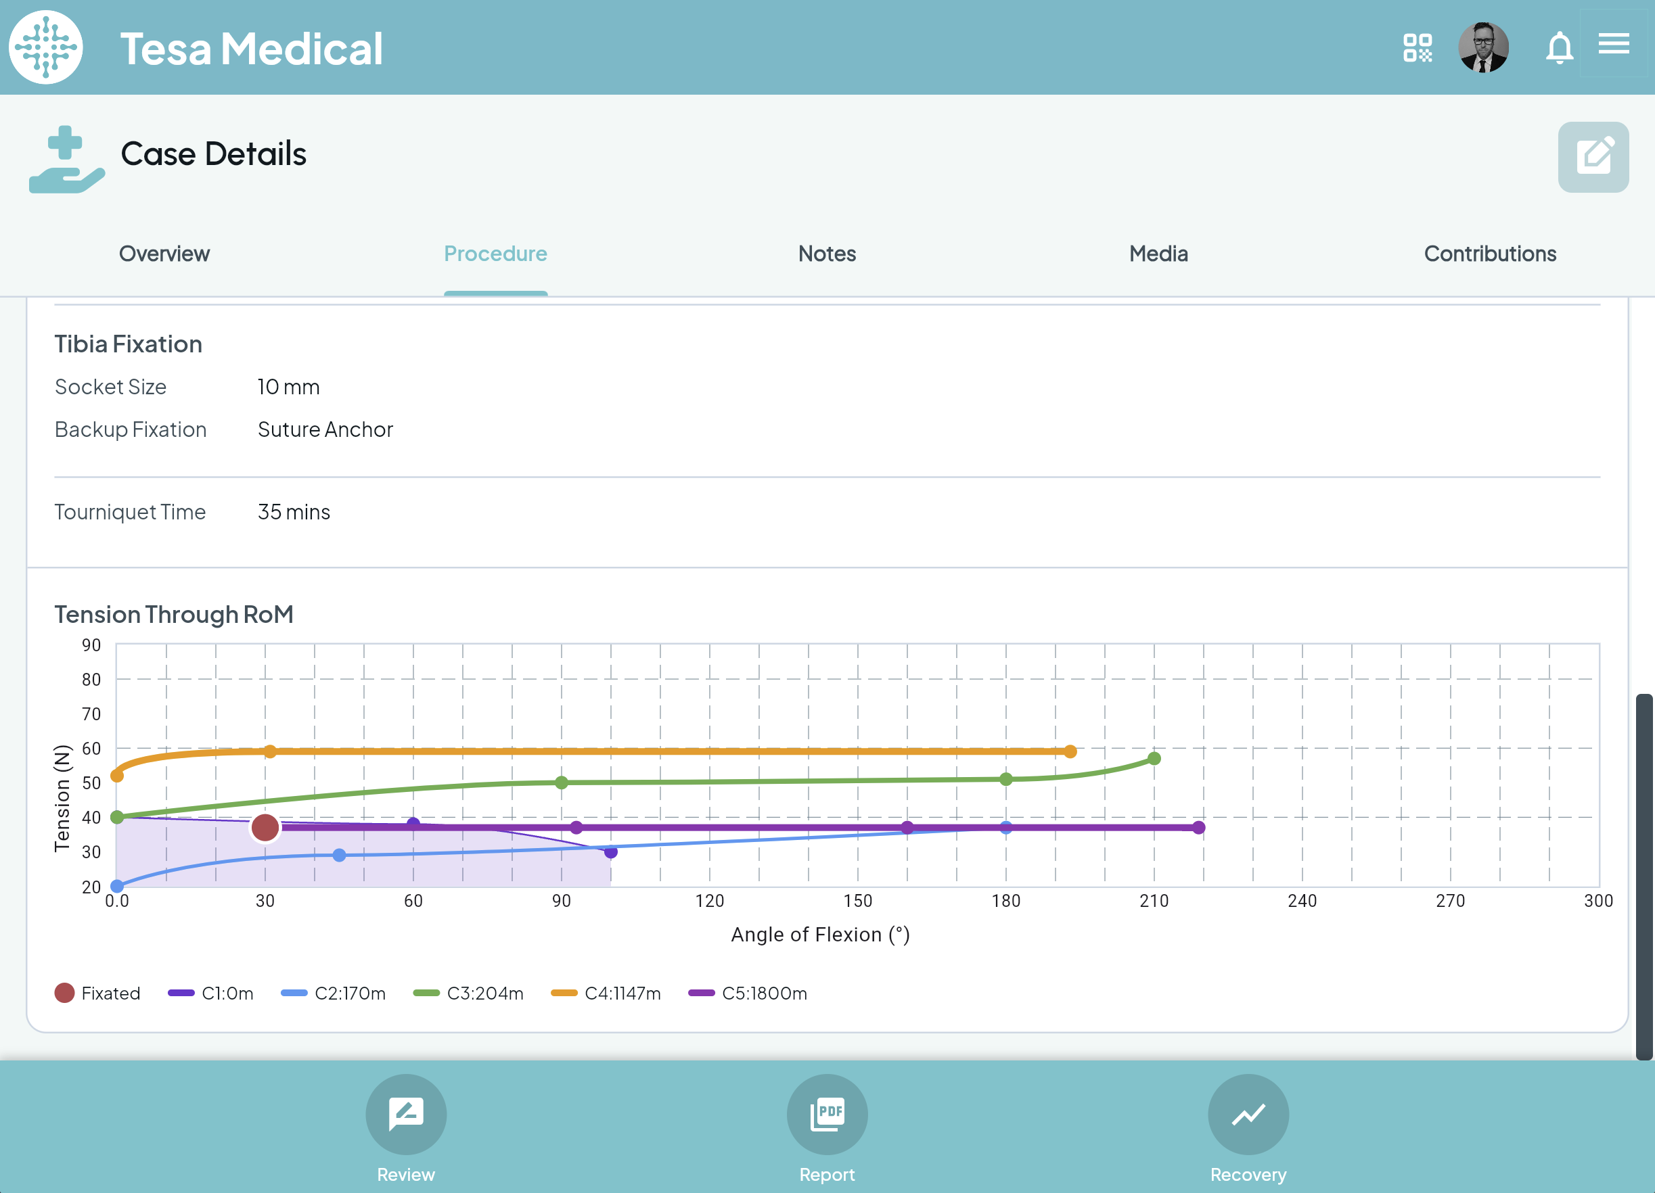Open the hamburger menu

[x=1614, y=45]
